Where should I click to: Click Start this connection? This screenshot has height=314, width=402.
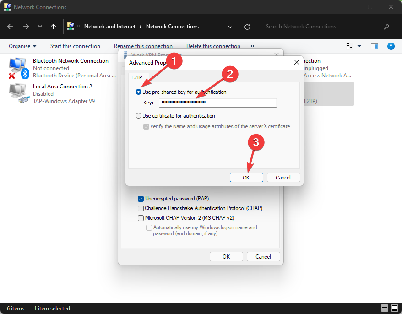[x=75, y=46]
